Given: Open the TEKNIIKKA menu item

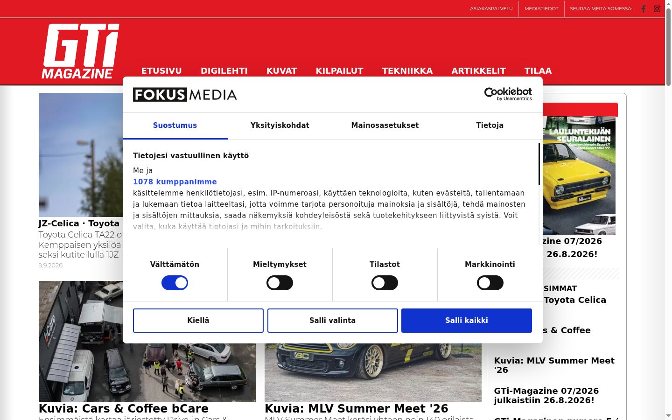Looking at the screenshot, I should pyautogui.click(x=407, y=71).
